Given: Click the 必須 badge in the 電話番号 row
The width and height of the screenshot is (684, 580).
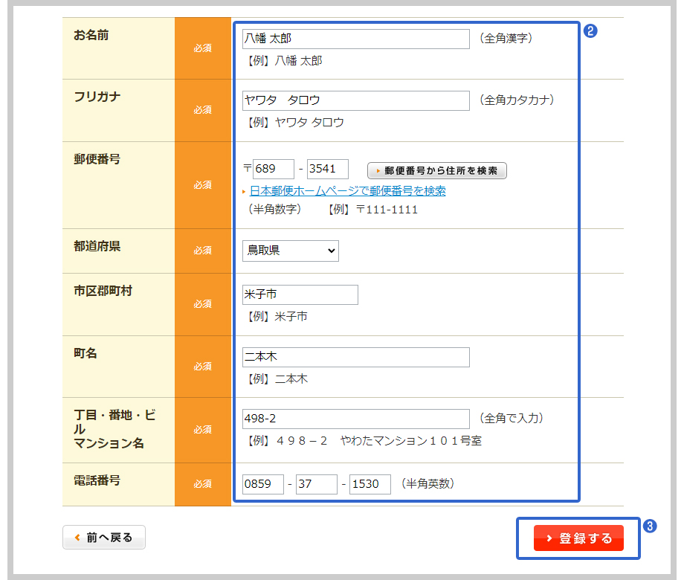Looking at the screenshot, I should pos(203,484).
